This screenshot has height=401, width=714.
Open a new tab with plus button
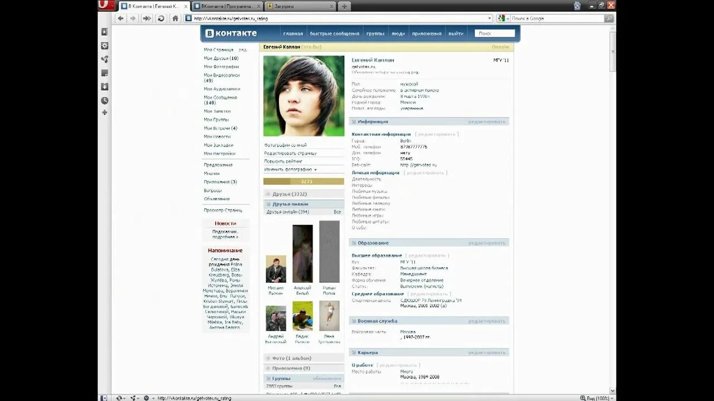pos(344,6)
